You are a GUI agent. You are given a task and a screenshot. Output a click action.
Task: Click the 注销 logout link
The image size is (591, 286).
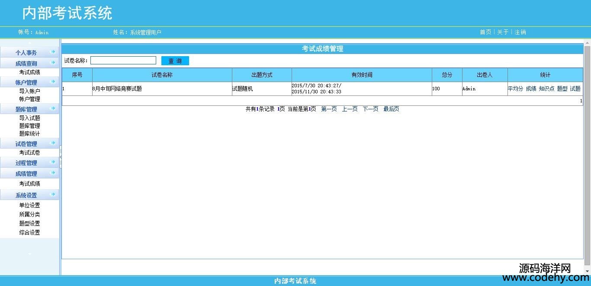[x=520, y=32]
